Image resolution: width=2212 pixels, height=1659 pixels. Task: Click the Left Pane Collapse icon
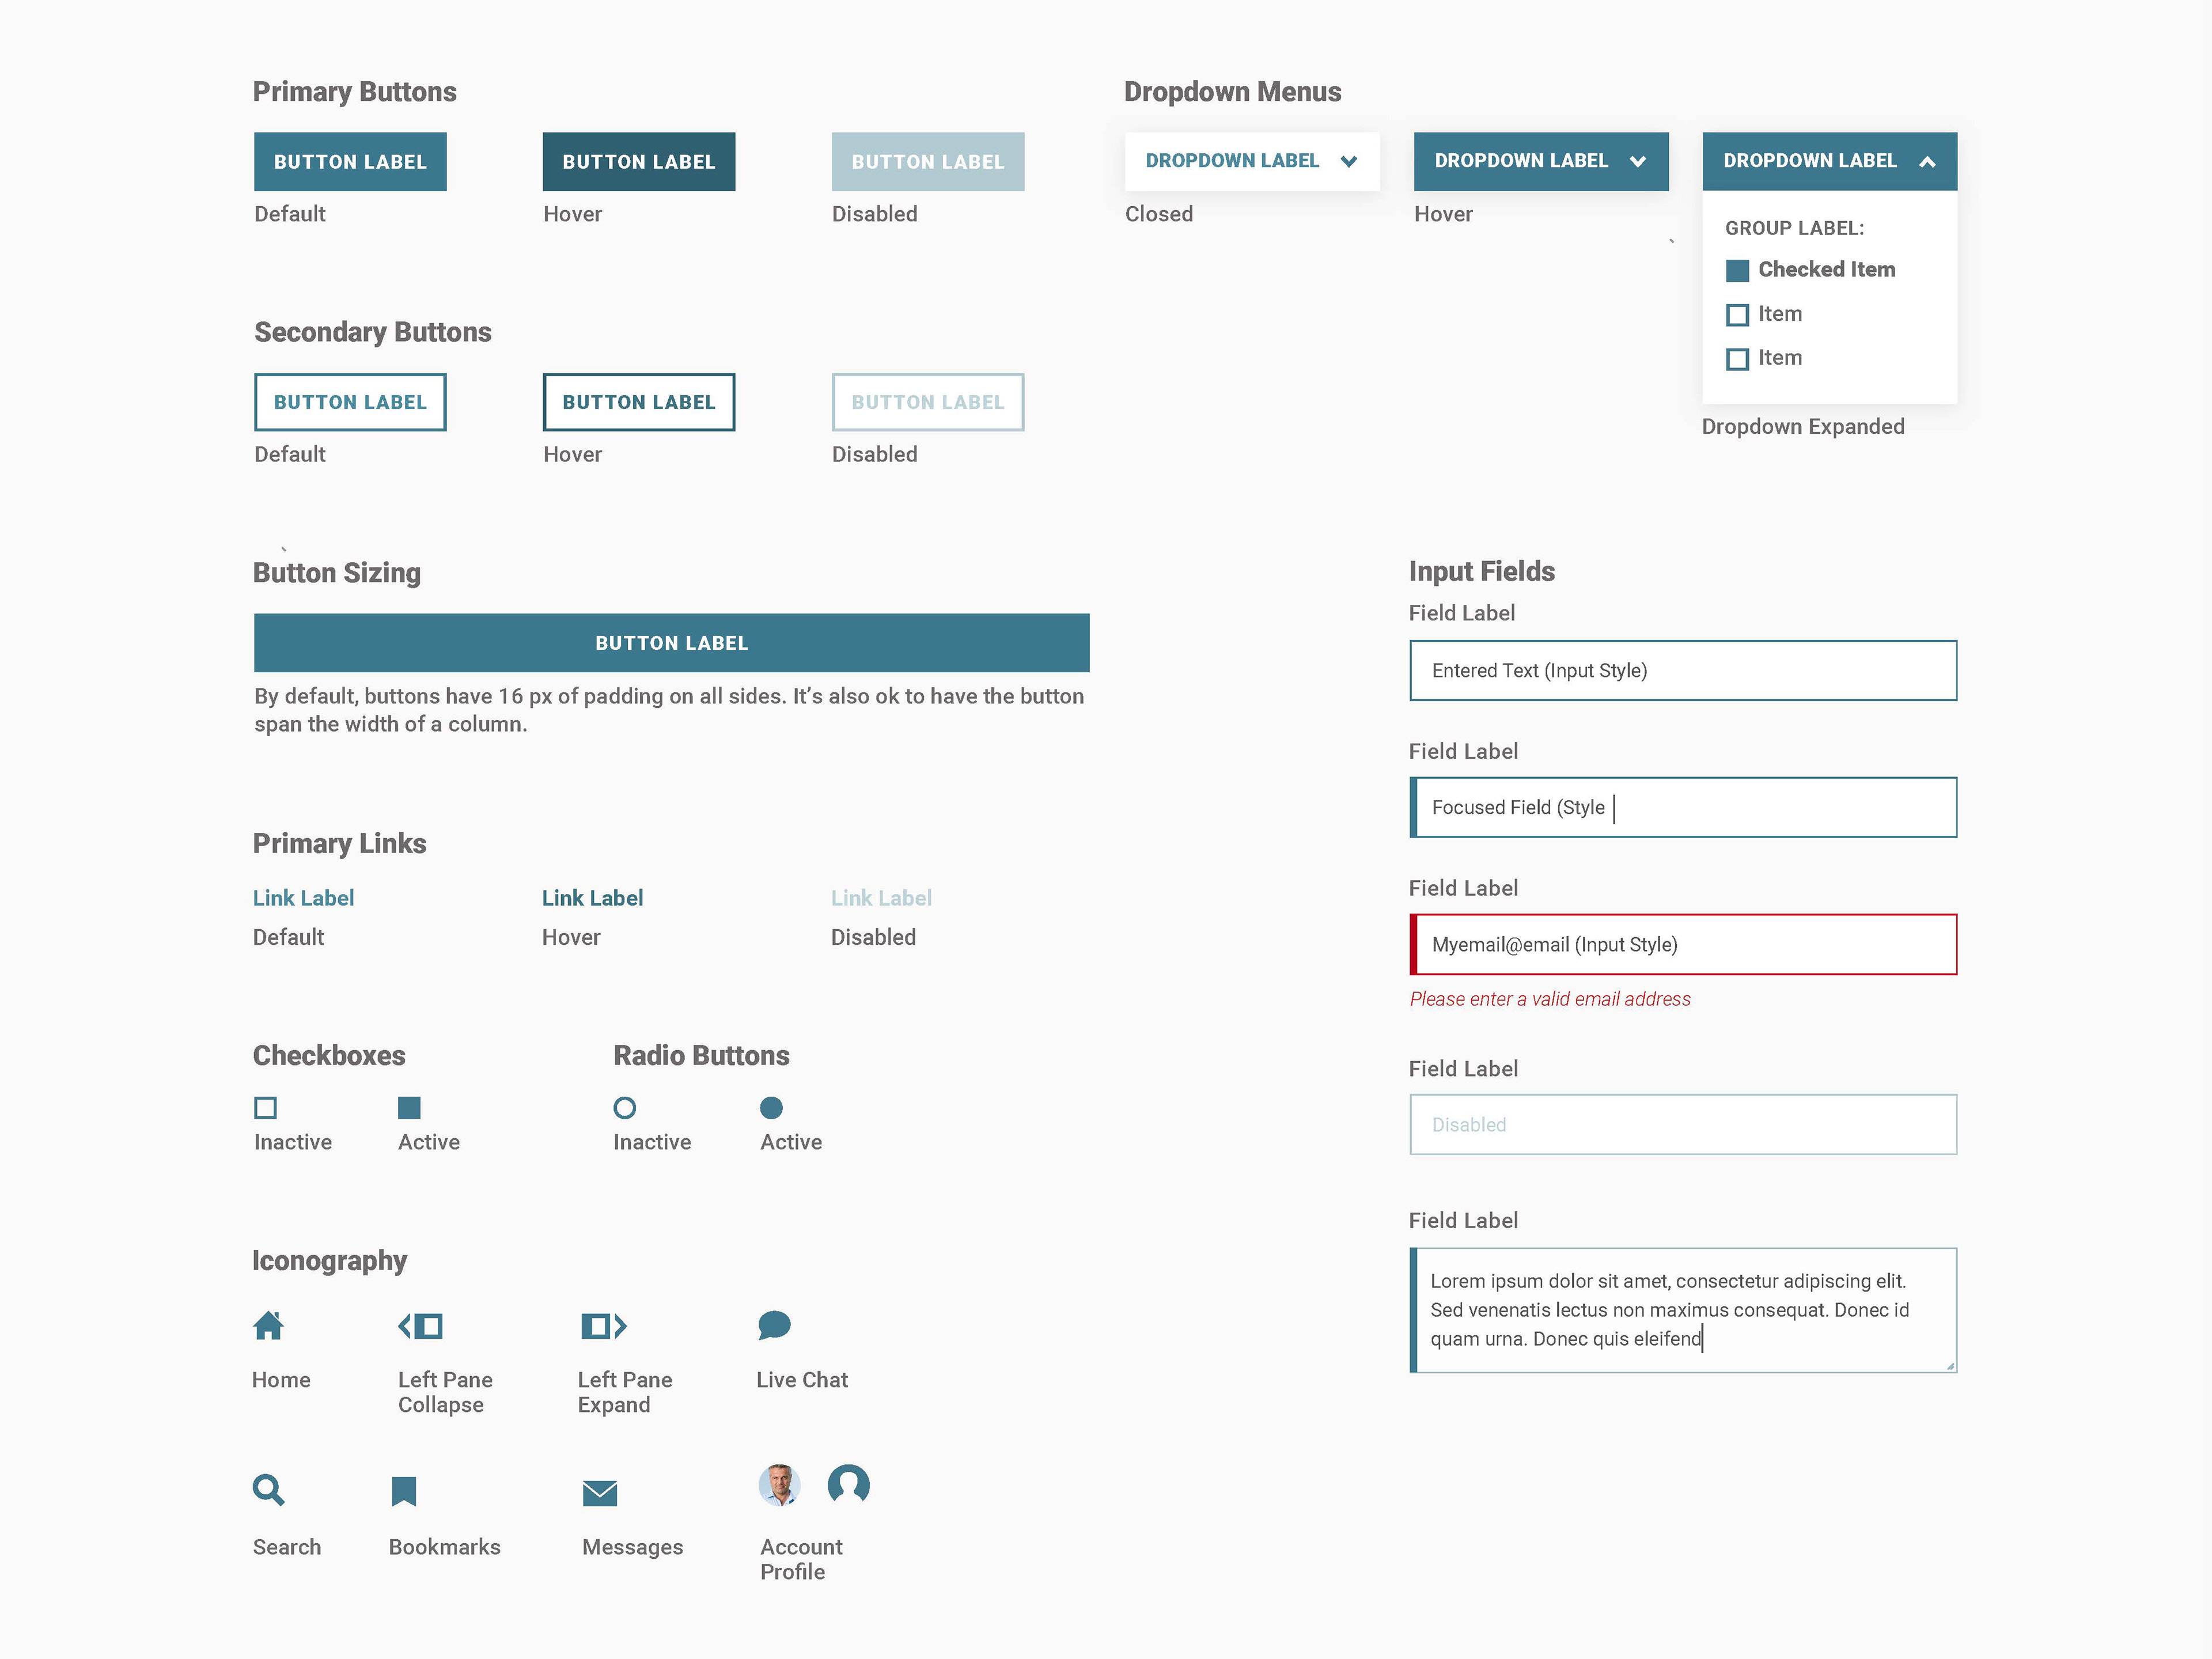click(421, 1326)
